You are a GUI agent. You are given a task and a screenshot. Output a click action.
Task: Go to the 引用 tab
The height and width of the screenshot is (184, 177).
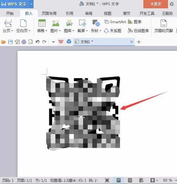tap(69, 13)
